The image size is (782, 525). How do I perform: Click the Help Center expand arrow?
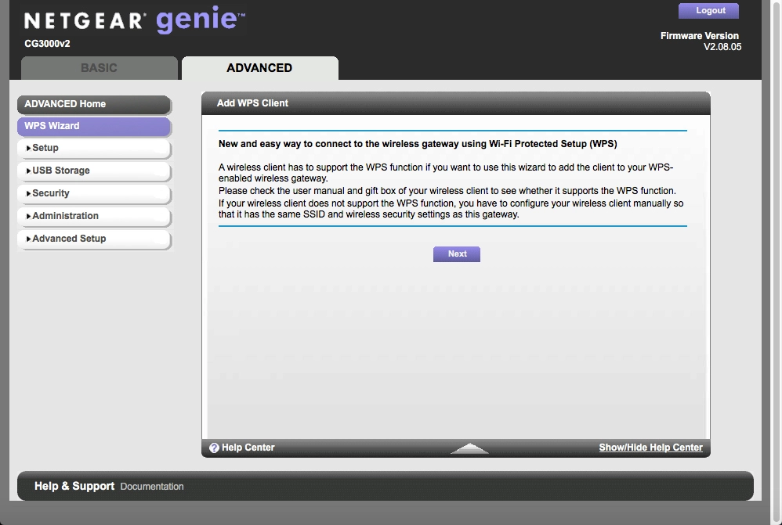[x=469, y=448]
